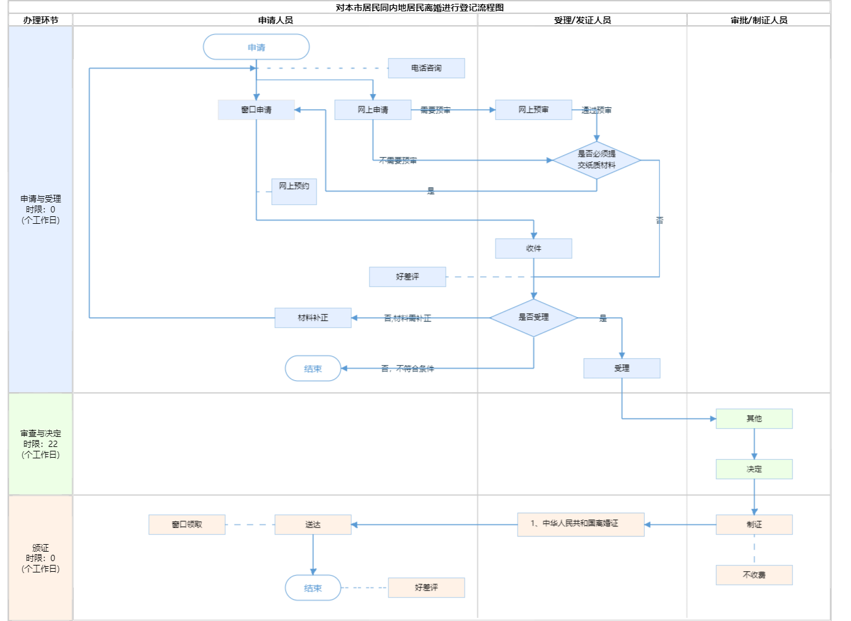Viewport: 851px width, 621px height.
Task: Click the 受理/发证人员 column header
Action: point(582,20)
